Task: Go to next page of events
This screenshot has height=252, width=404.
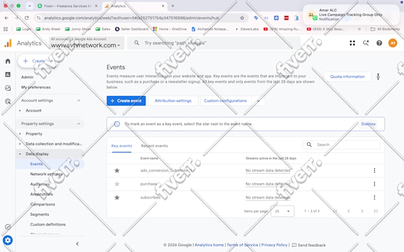Action: pos(362,211)
